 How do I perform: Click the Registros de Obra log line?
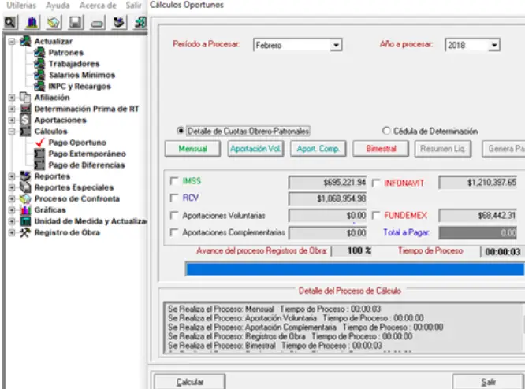point(290,336)
